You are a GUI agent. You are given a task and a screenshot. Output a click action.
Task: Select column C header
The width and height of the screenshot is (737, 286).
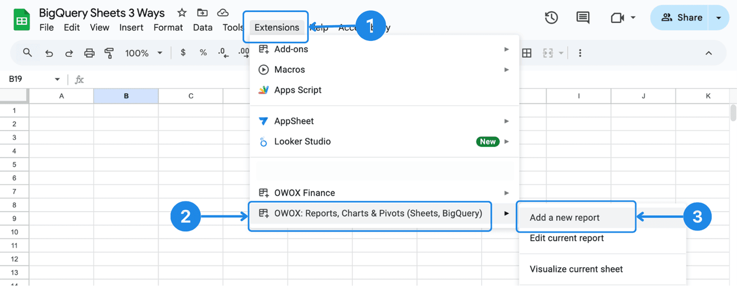coord(191,96)
